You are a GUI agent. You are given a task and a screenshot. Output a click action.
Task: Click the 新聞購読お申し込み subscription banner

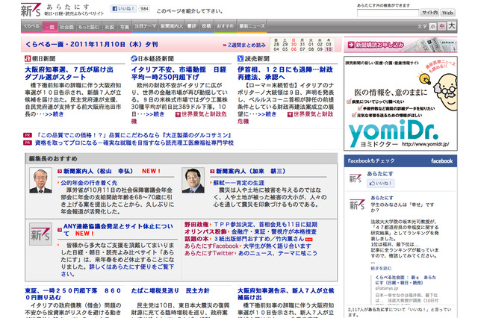click(400, 45)
